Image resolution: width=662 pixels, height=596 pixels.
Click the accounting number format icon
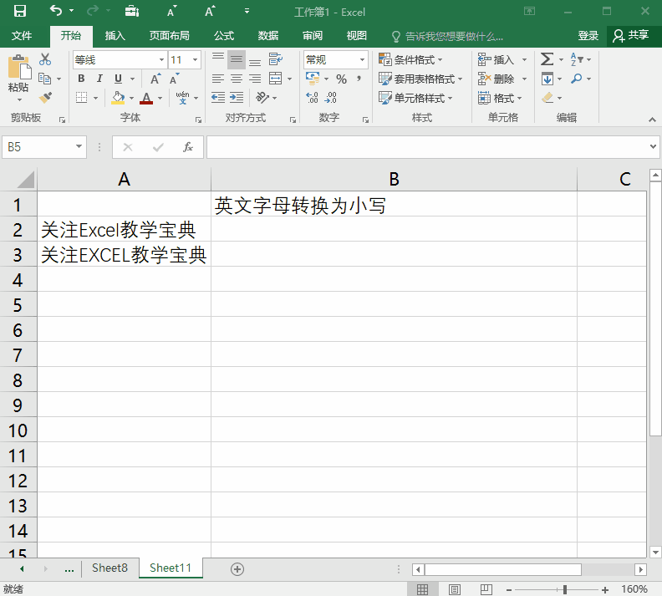313,78
